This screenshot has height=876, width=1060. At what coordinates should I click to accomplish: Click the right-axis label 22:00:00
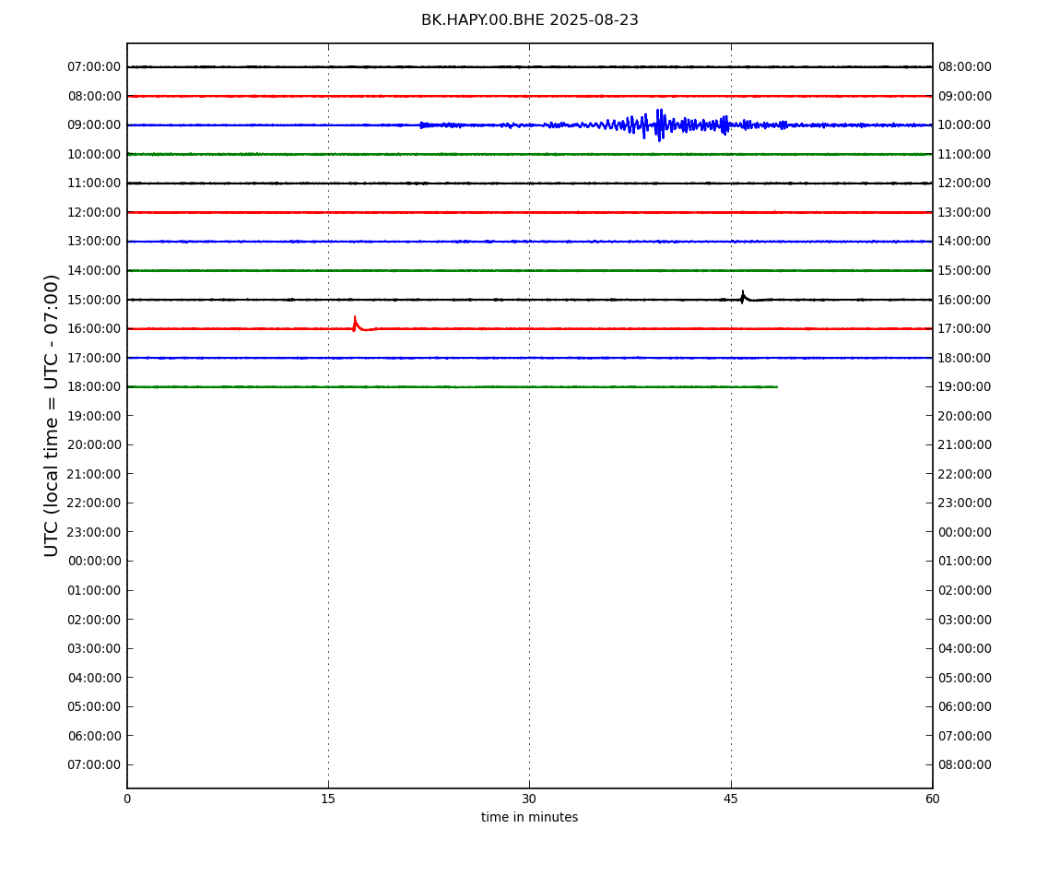(x=965, y=474)
